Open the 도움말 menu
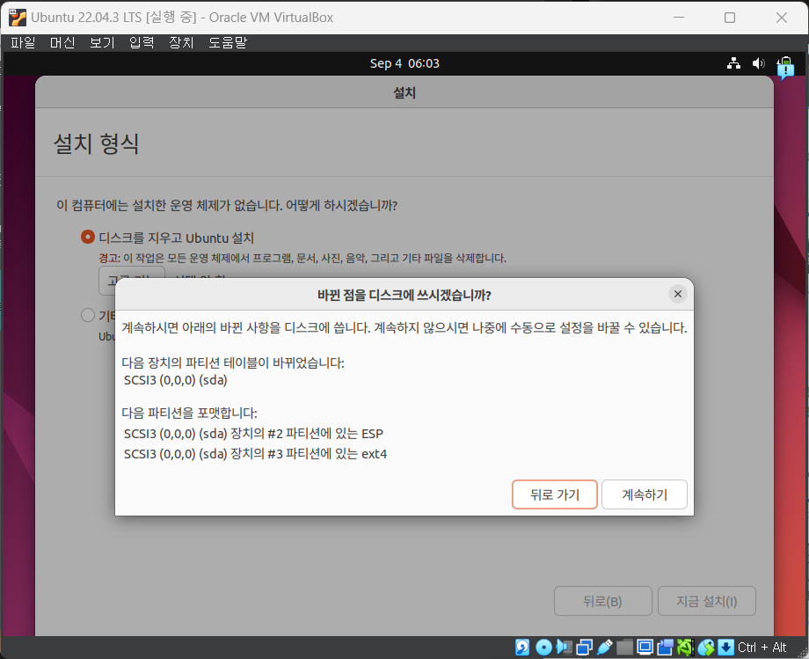This screenshot has height=659, width=809. (x=228, y=42)
